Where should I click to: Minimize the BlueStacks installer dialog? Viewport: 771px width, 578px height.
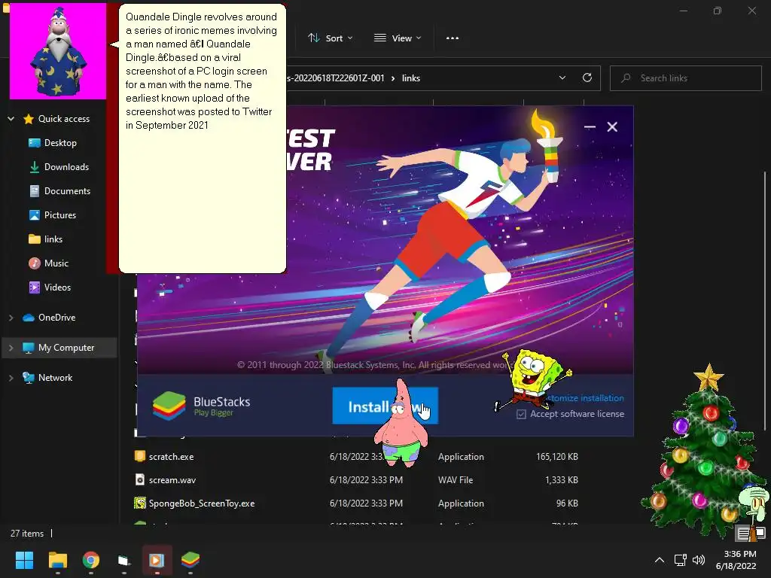590,126
